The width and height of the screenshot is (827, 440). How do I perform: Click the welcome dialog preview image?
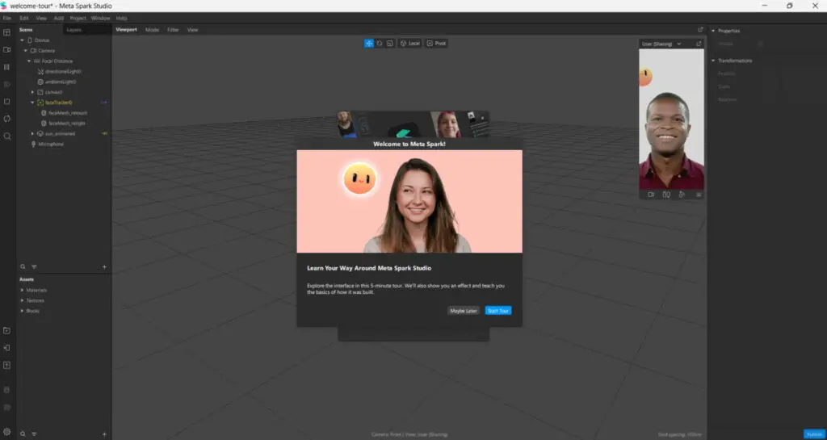409,201
